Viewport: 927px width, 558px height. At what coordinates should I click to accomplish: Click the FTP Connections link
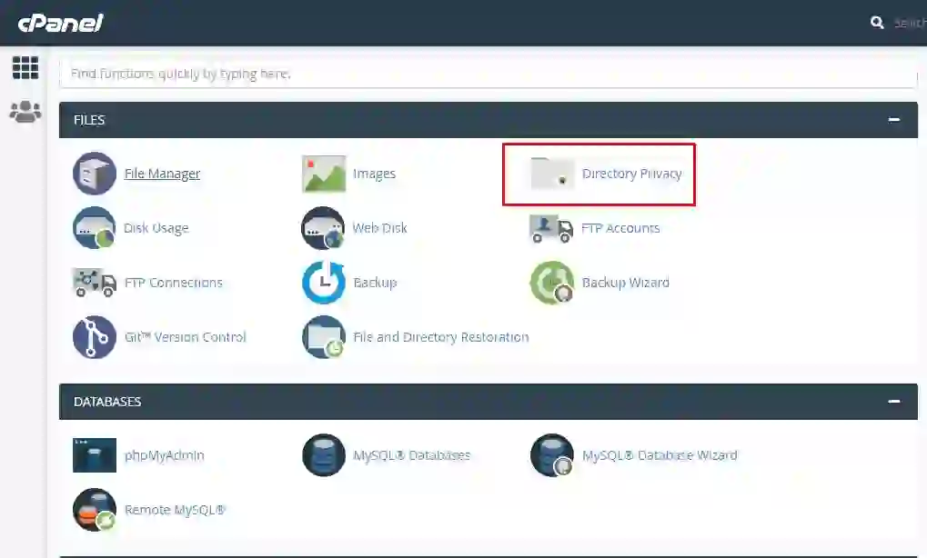pyautogui.click(x=173, y=283)
